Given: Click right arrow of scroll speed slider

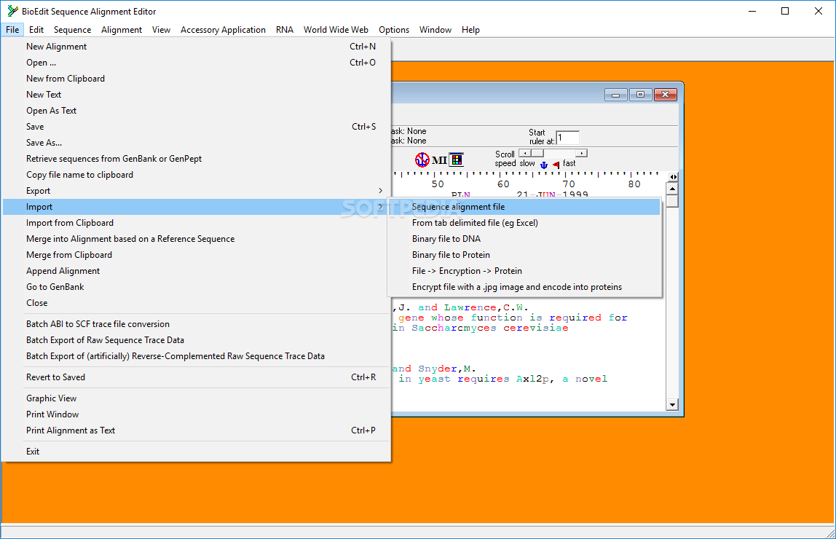Looking at the screenshot, I should (x=582, y=154).
